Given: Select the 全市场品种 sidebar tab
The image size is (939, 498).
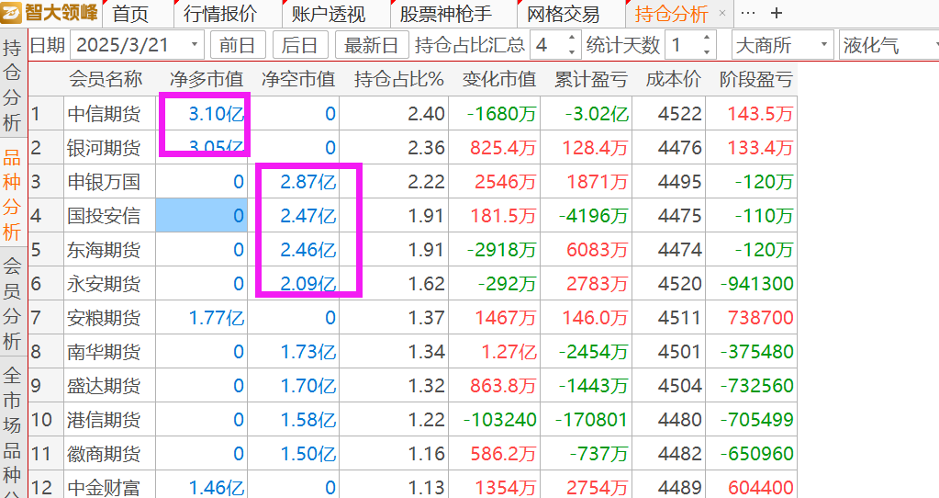Looking at the screenshot, I should (12, 428).
